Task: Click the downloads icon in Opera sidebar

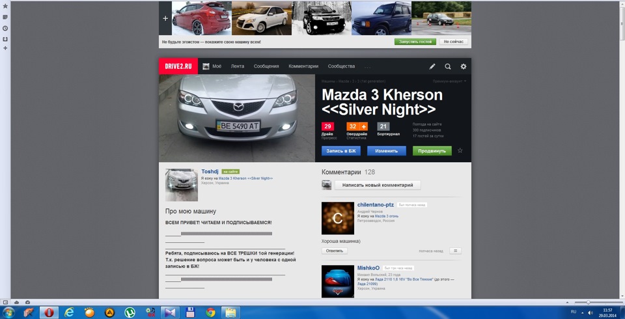Action: point(5,38)
